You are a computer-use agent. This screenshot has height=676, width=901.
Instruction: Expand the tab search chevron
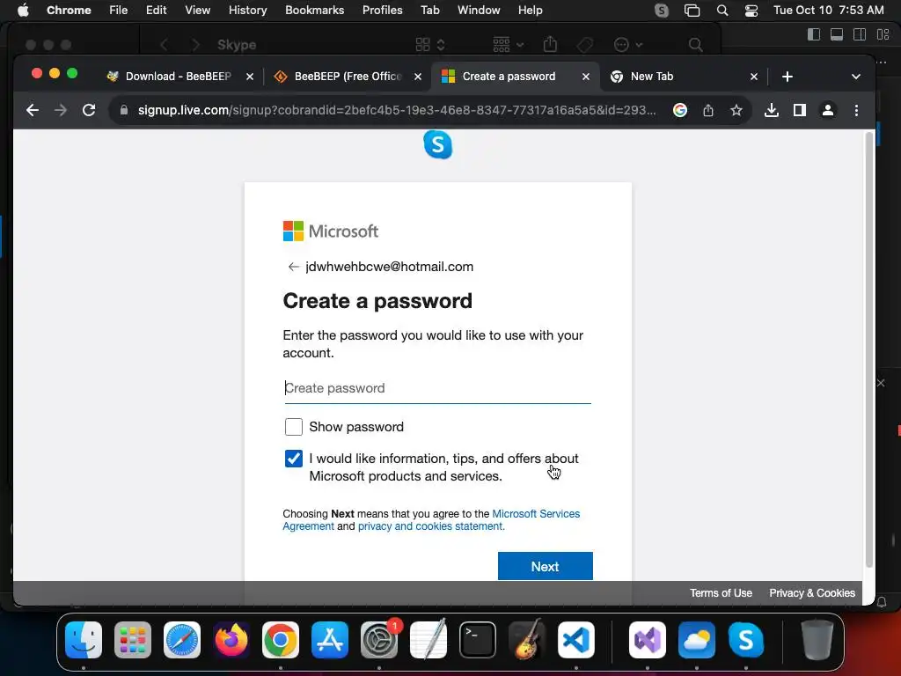tap(855, 77)
